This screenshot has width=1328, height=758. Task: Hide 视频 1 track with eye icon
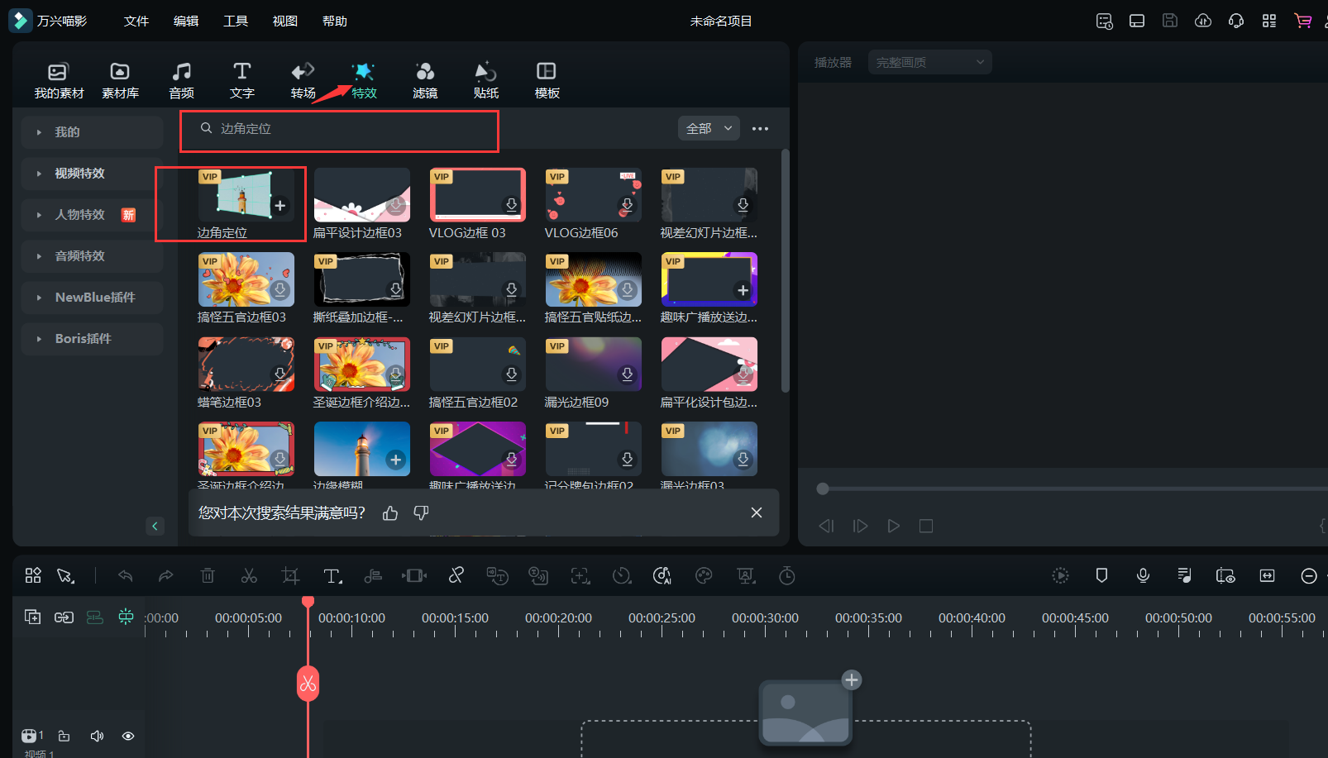pyautogui.click(x=128, y=736)
